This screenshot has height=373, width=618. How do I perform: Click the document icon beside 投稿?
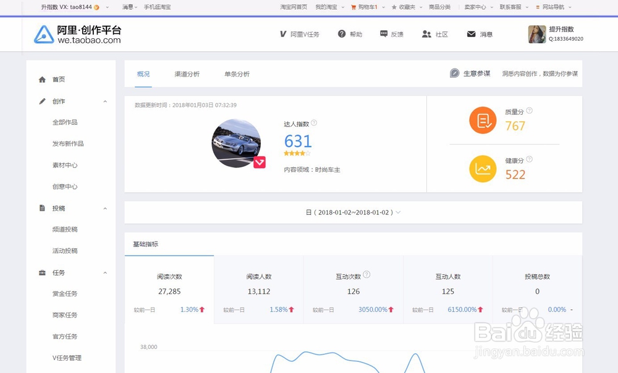(x=42, y=208)
